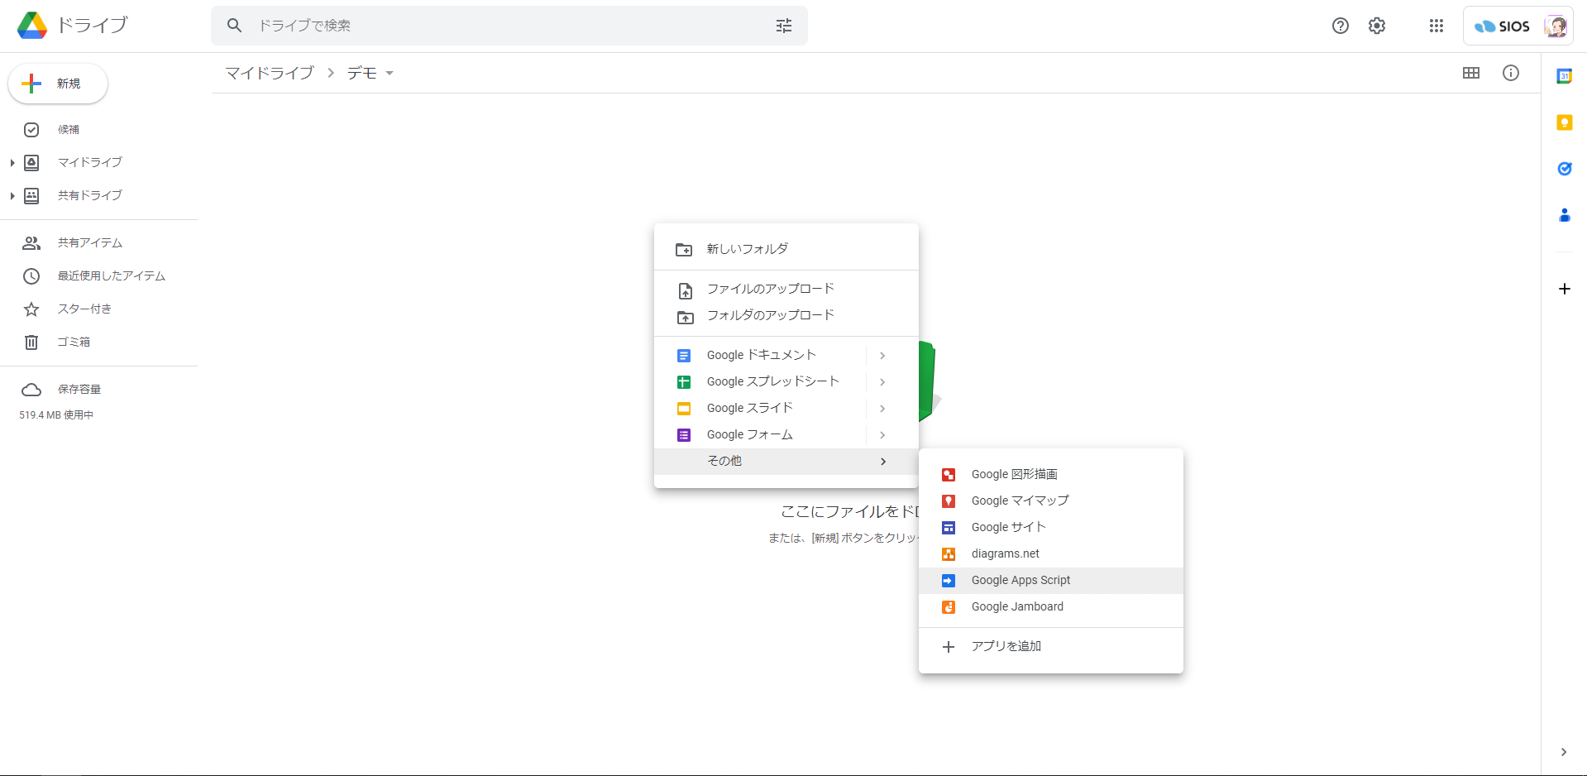Image resolution: width=1587 pixels, height=776 pixels.
Task: Open Google Tasks side panel icon
Action: (x=1565, y=169)
